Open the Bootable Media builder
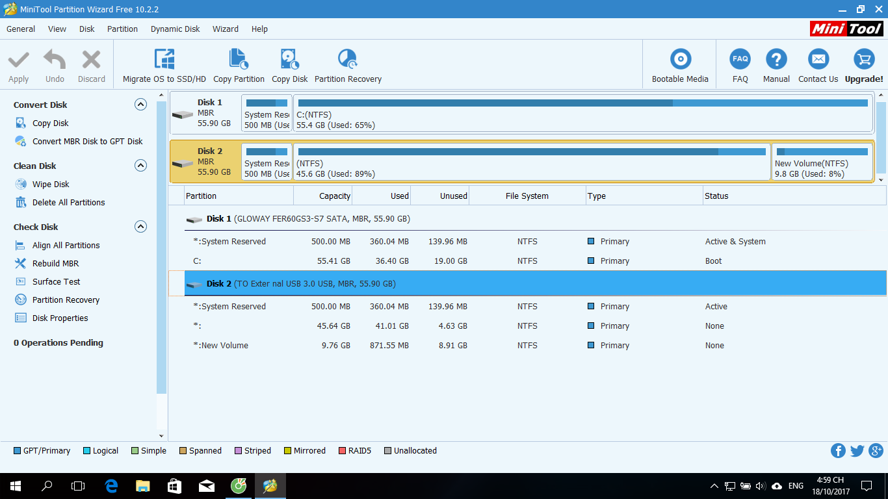Image resolution: width=888 pixels, height=499 pixels. point(680,60)
